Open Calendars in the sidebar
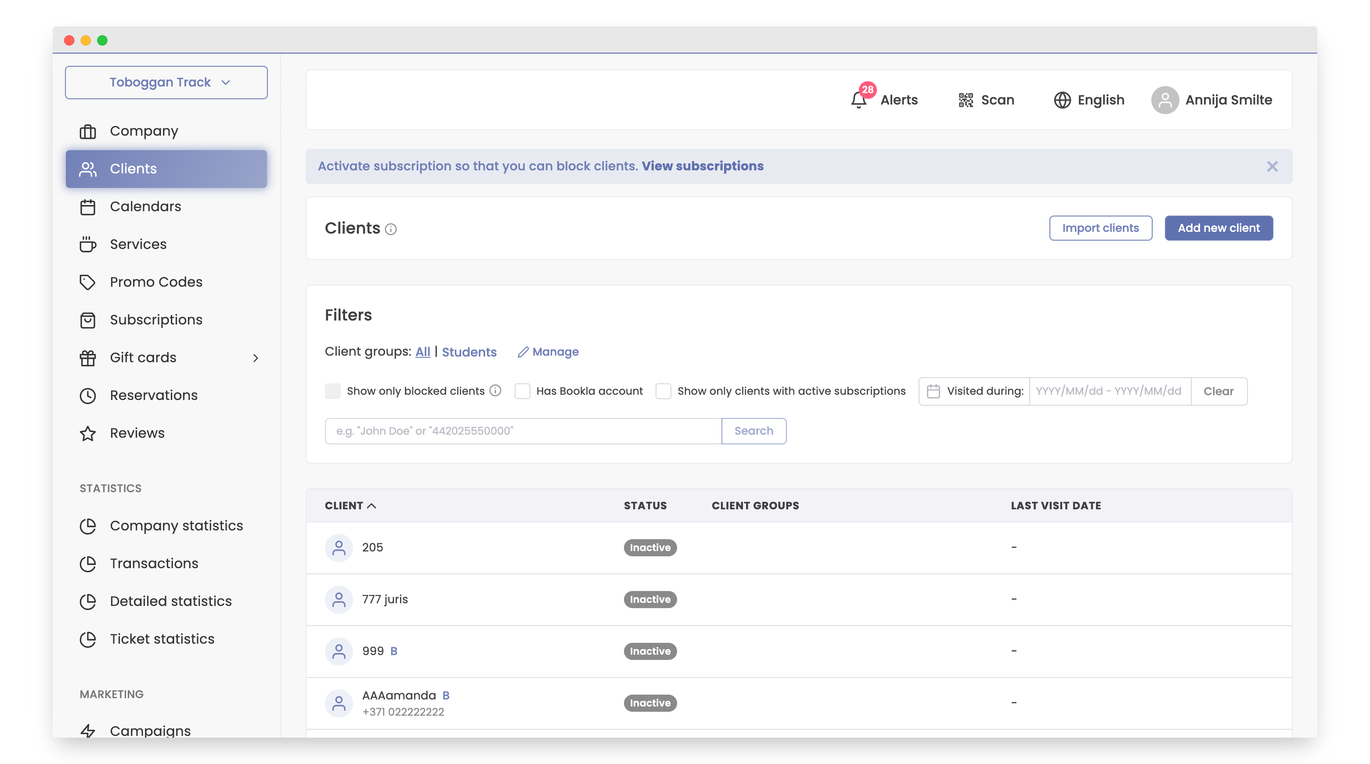 click(x=145, y=206)
